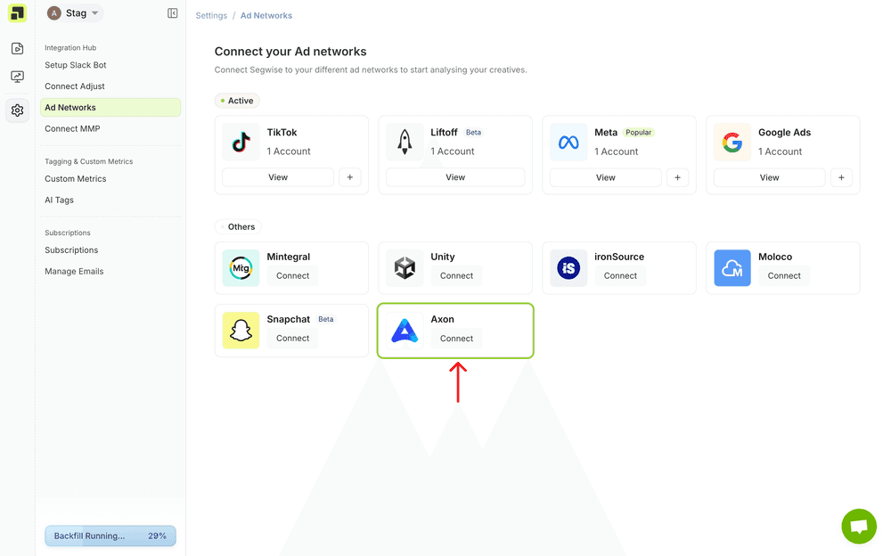The width and height of the screenshot is (891, 556).
Task: Expand the Stag workspace dropdown
Action: coord(95,13)
